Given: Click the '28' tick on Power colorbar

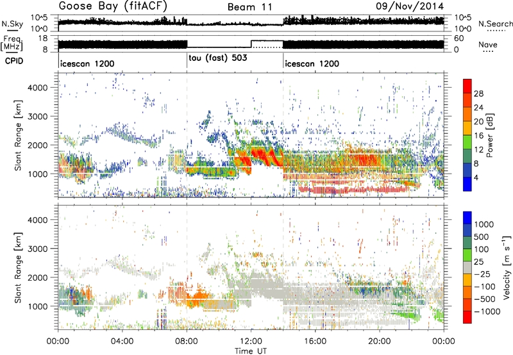Looking at the screenshot, I should click(x=478, y=94).
